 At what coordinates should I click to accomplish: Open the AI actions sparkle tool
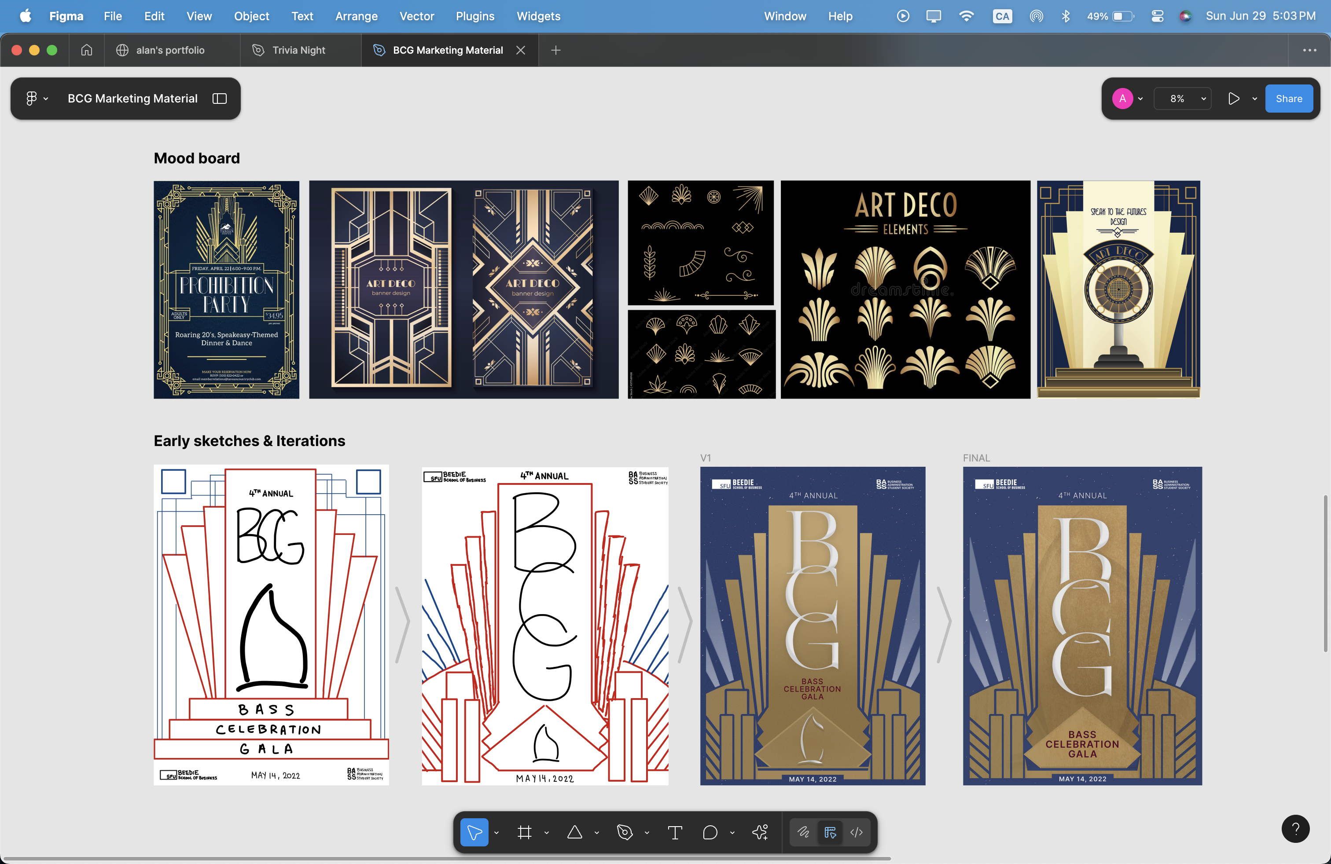pos(760,832)
